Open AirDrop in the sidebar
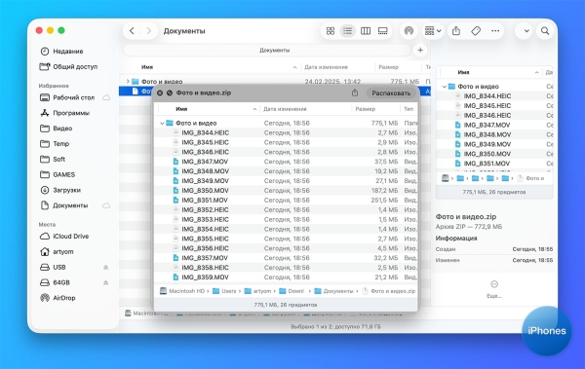The image size is (585, 369). (x=63, y=298)
